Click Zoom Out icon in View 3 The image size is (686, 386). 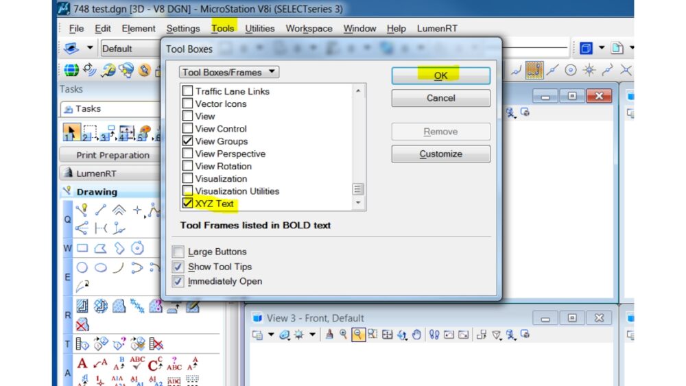coord(357,335)
